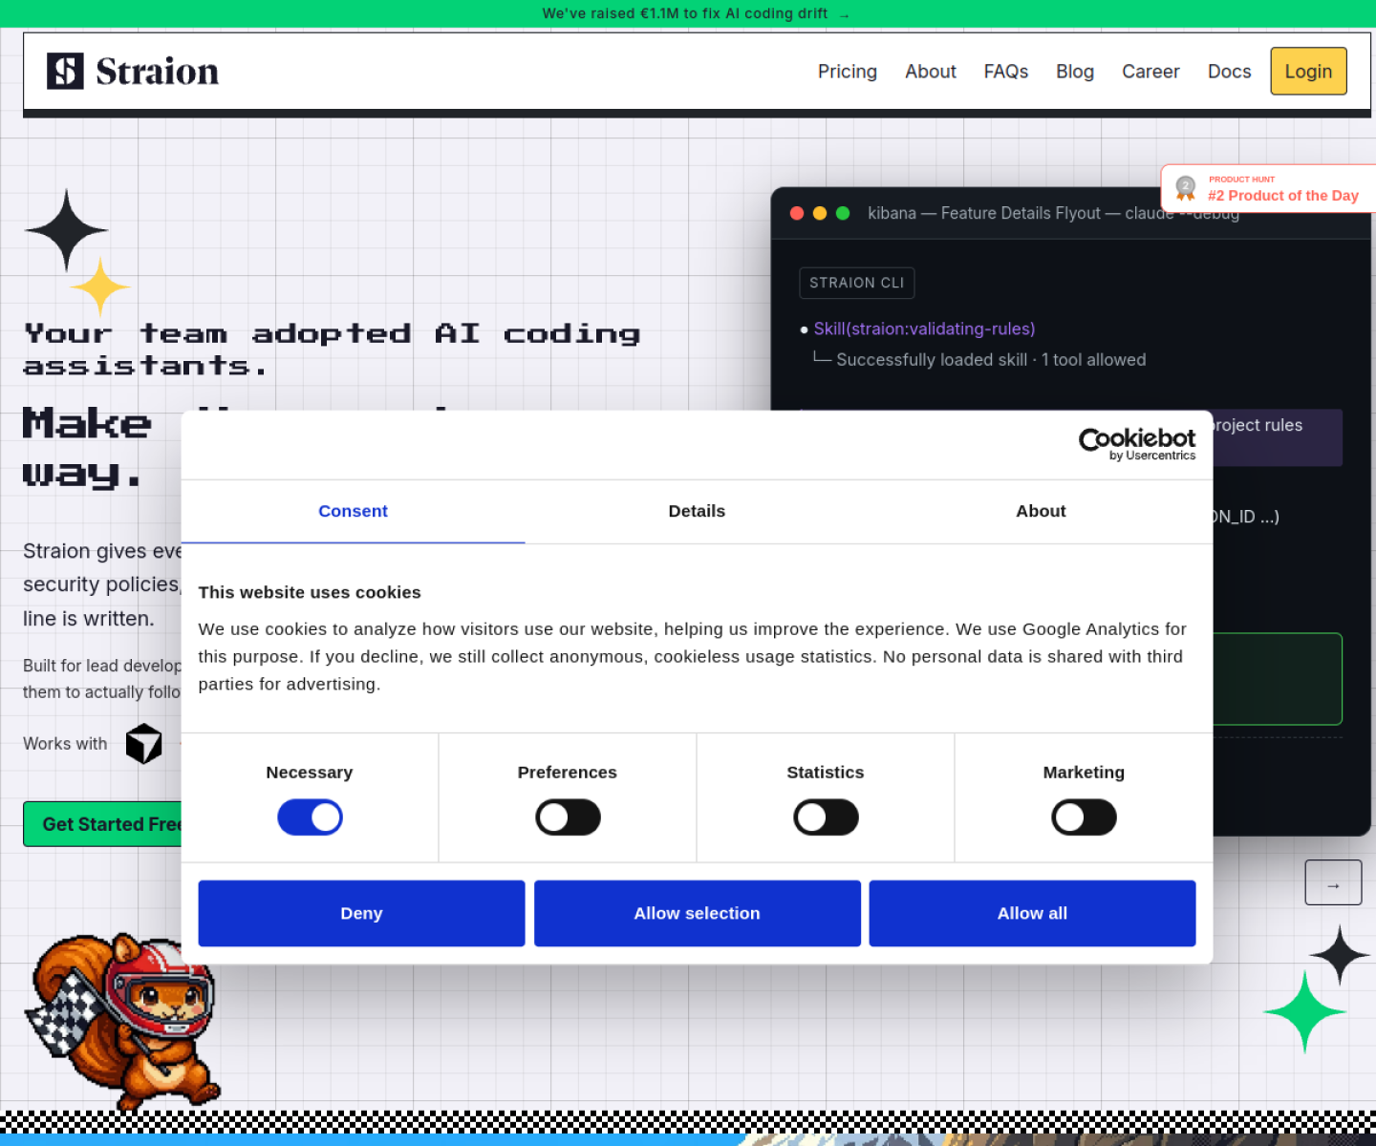Click the Allow all button
The height and width of the screenshot is (1146, 1376).
click(x=1032, y=913)
